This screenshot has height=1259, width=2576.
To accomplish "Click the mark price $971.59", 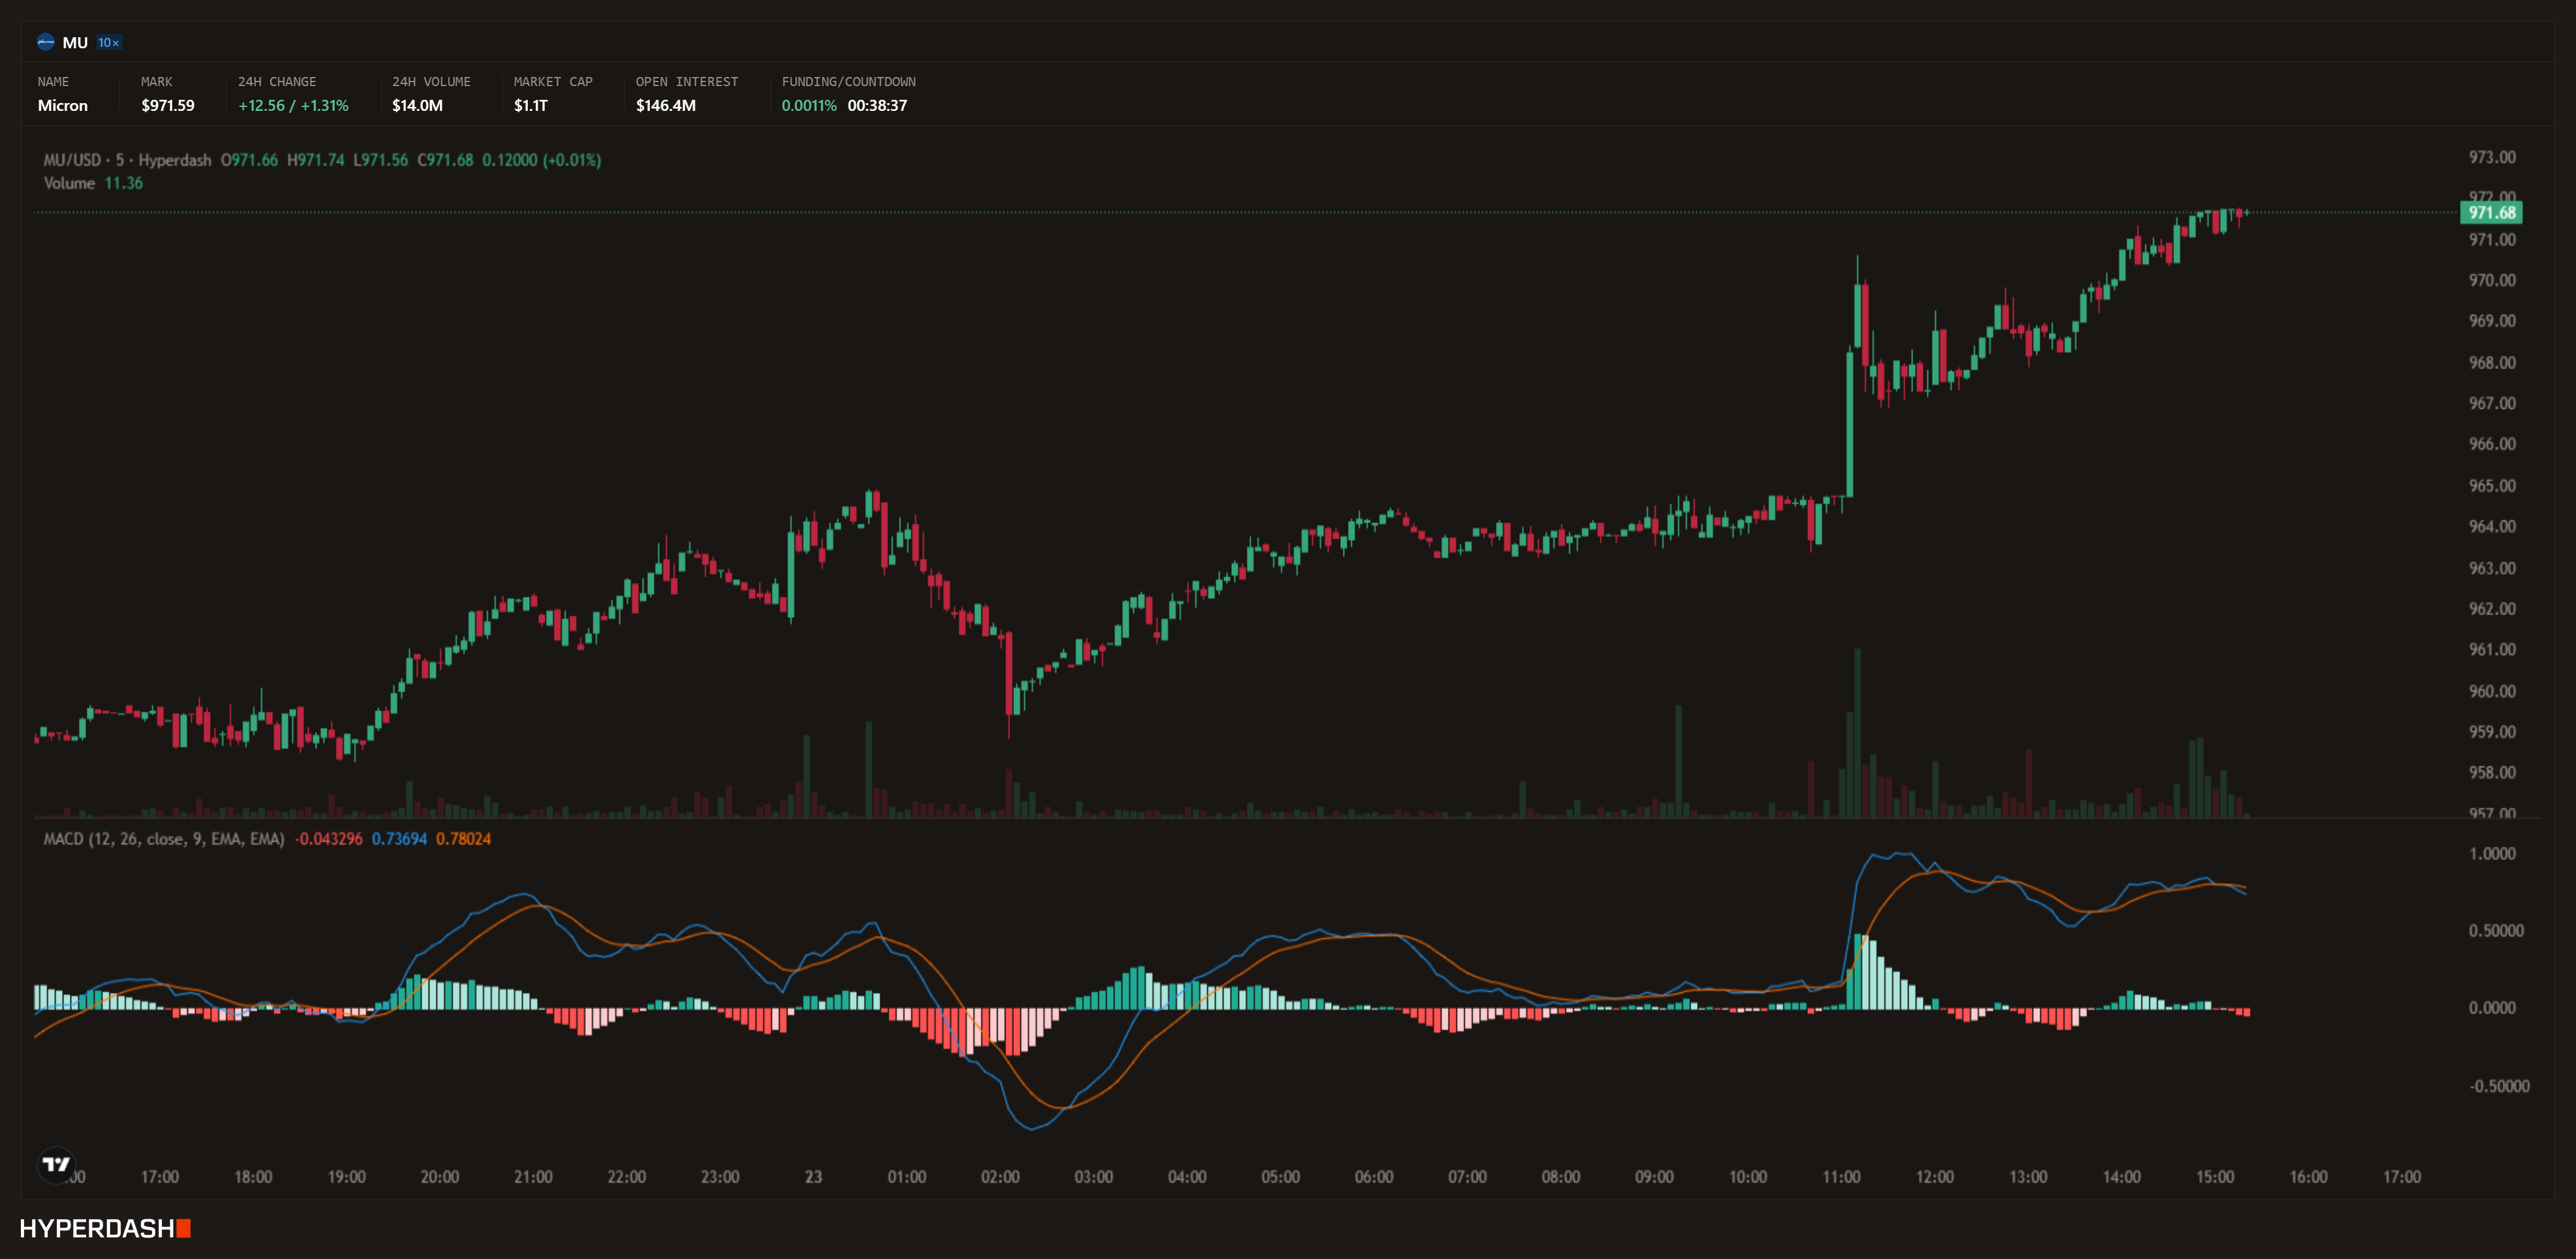I will (x=168, y=105).
